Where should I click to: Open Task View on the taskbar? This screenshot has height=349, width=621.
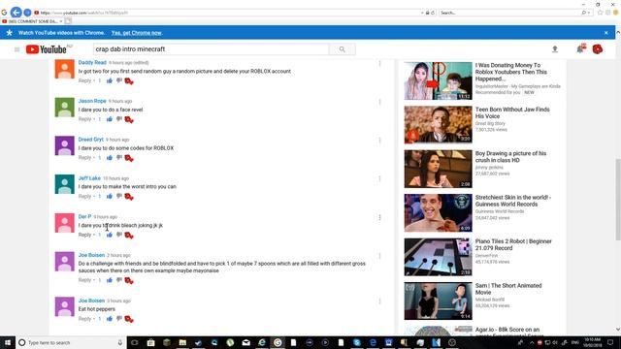pyautogui.click(x=135, y=342)
